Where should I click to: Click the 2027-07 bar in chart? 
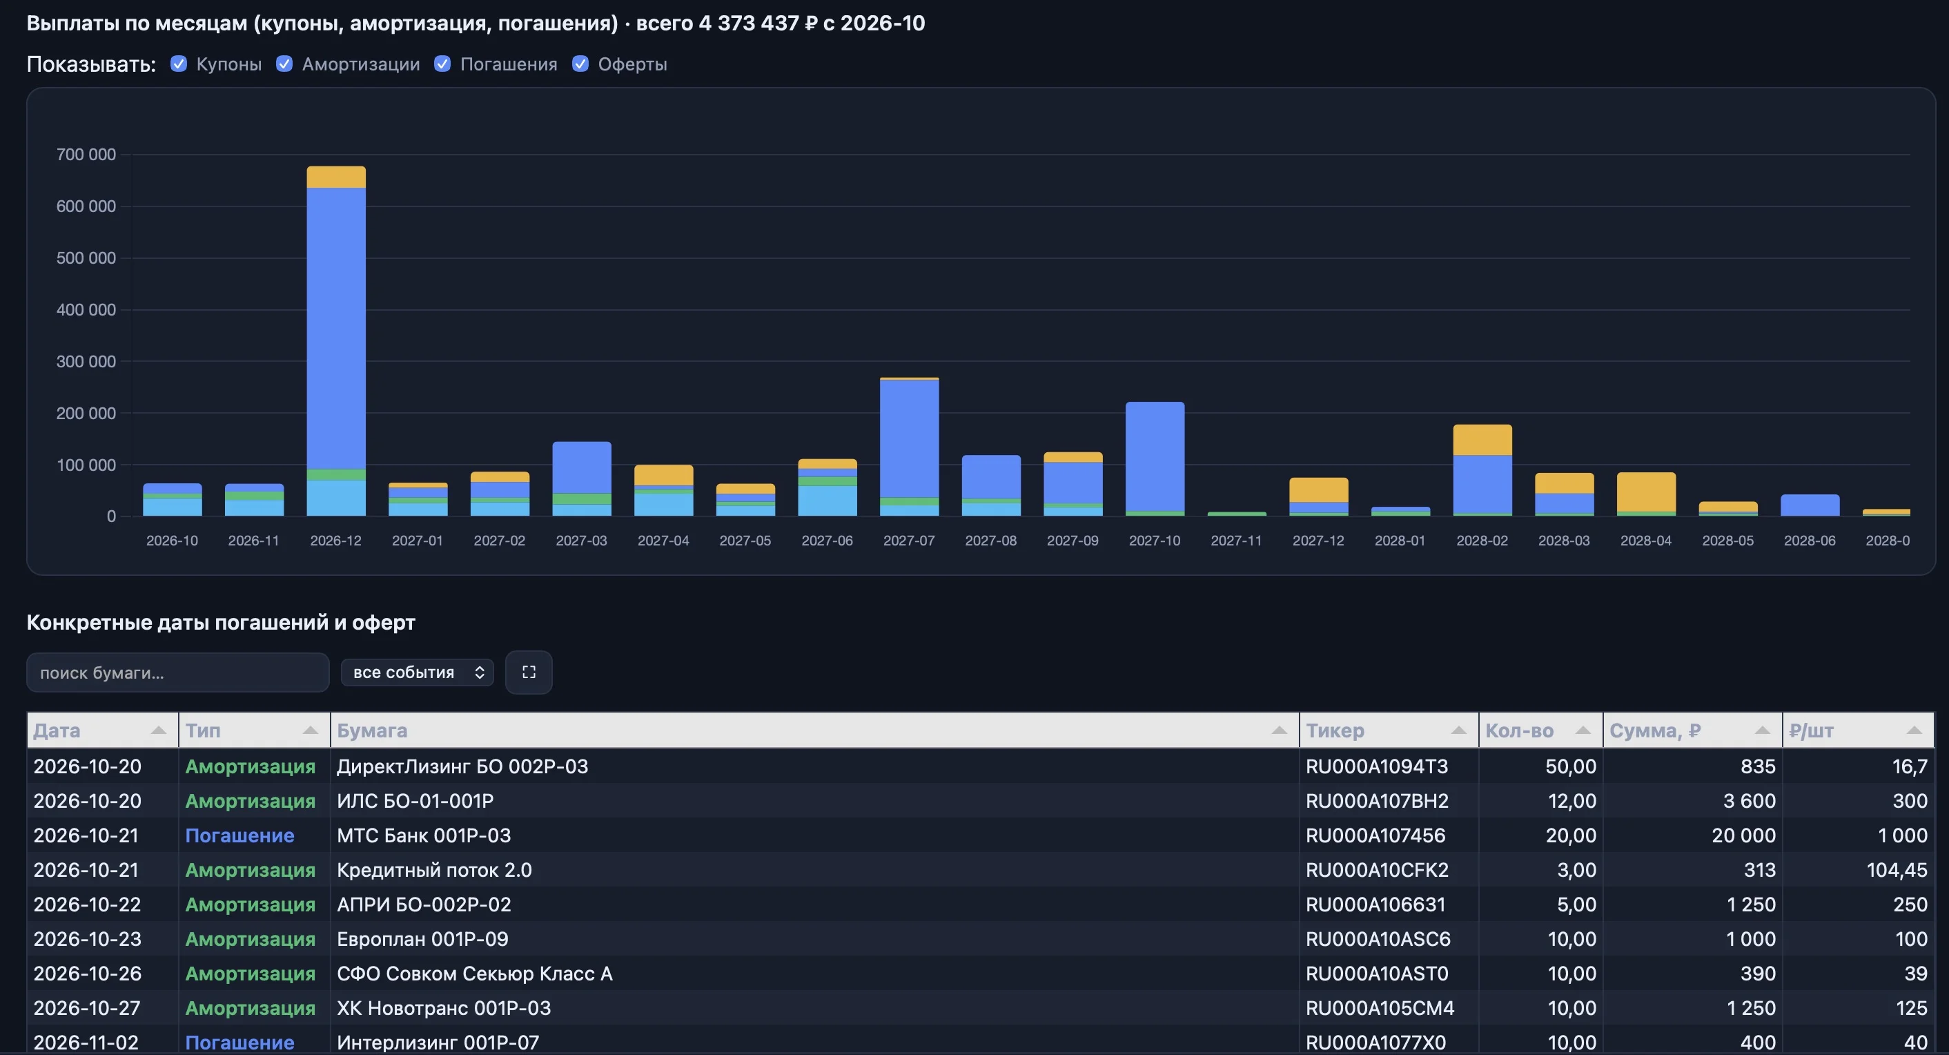(x=910, y=447)
